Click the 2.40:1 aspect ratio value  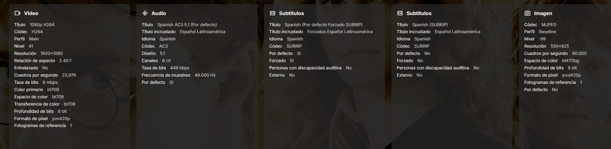65,61
